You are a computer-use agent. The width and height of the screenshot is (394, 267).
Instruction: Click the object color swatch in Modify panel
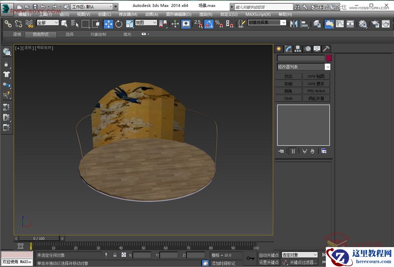coord(329,58)
